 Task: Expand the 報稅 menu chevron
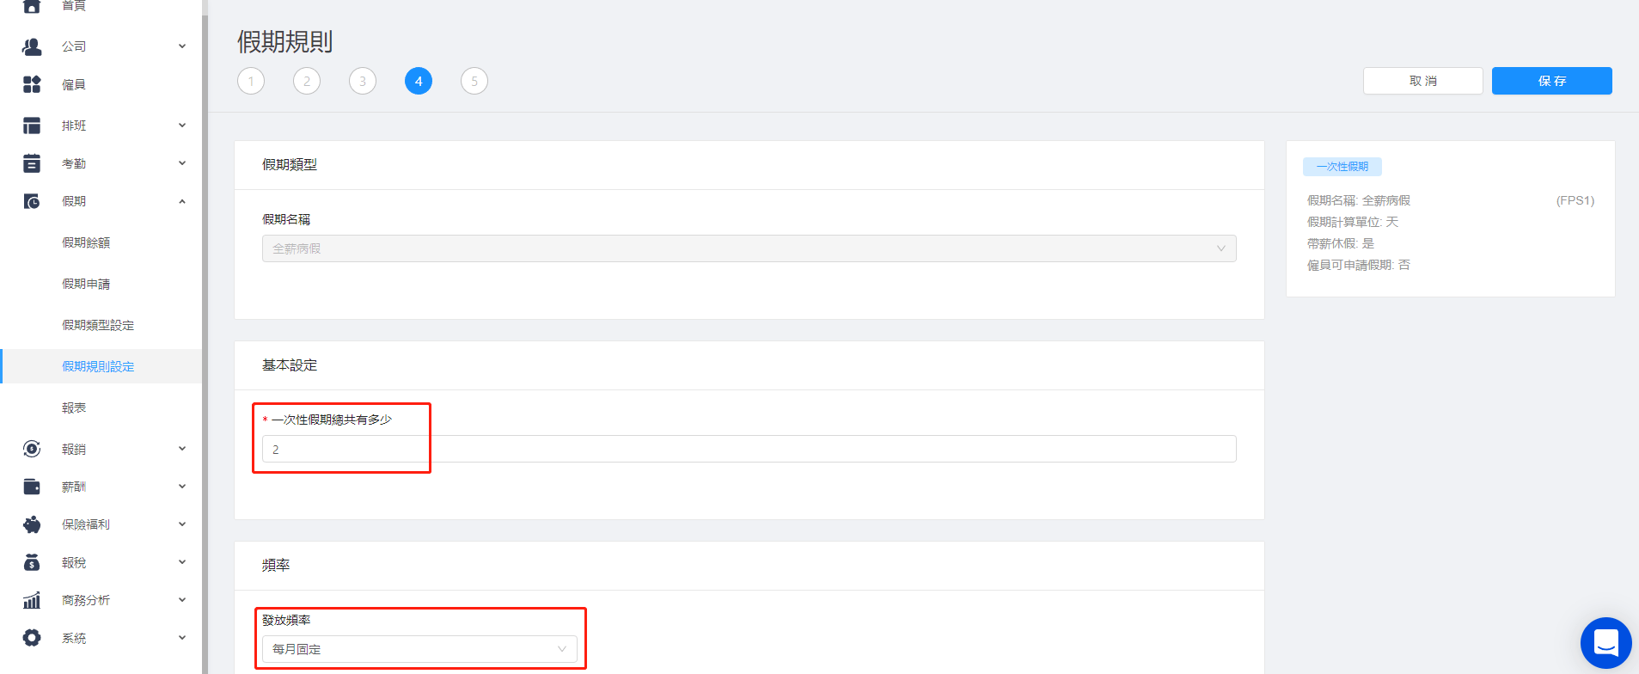point(182,562)
